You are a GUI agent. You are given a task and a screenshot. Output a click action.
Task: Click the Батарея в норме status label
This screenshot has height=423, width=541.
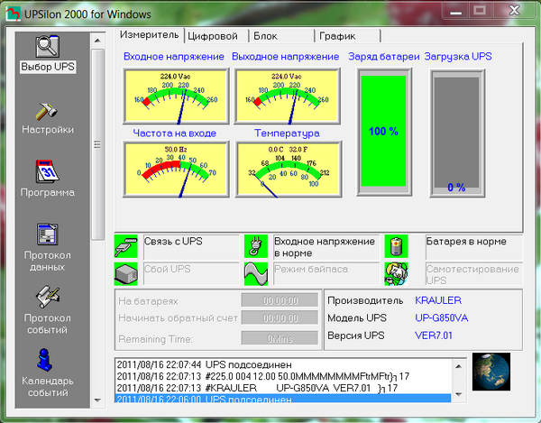[474, 247]
